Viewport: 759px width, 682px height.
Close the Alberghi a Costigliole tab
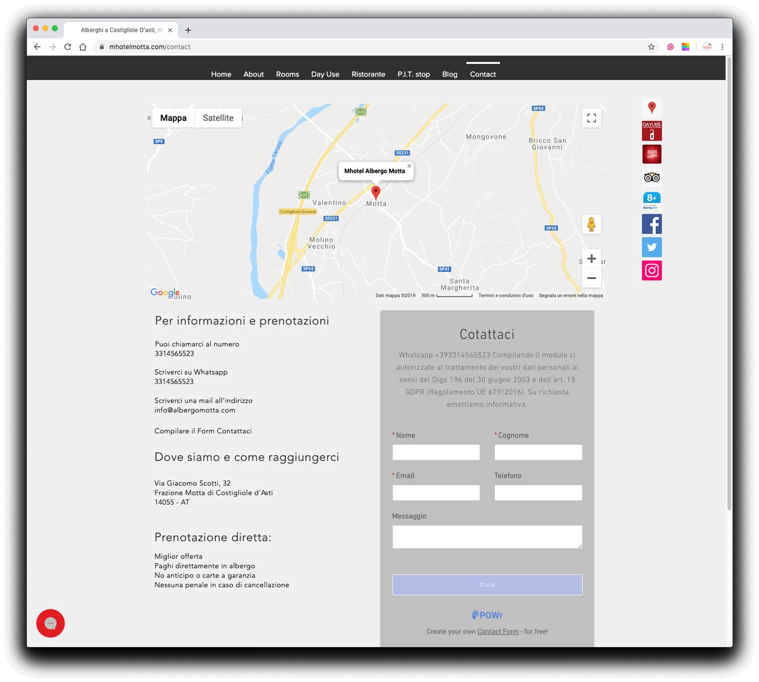click(x=170, y=30)
